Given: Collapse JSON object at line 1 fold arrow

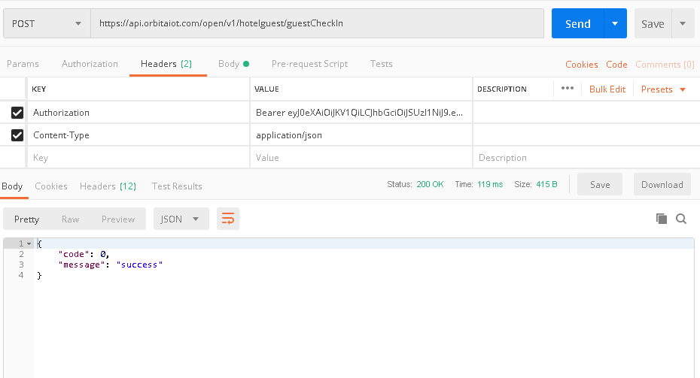Looking at the screenshot, I should [29, 244].
